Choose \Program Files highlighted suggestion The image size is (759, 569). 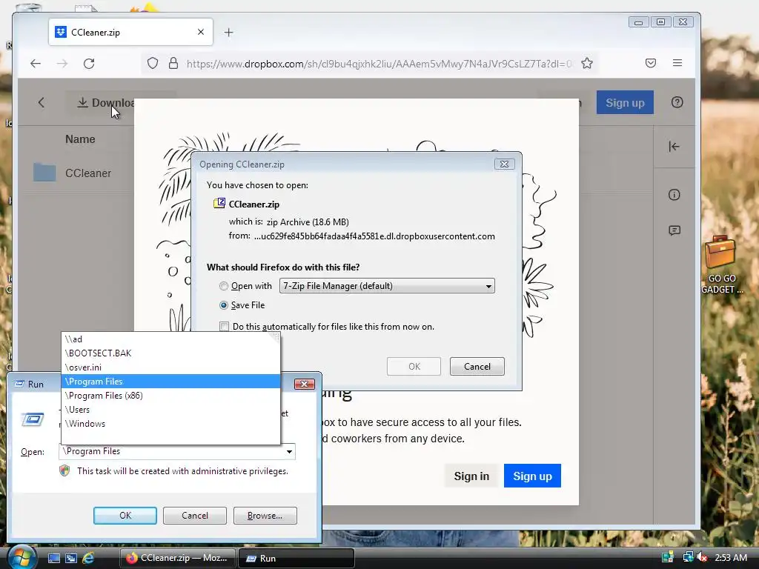(x=170, y=382)
